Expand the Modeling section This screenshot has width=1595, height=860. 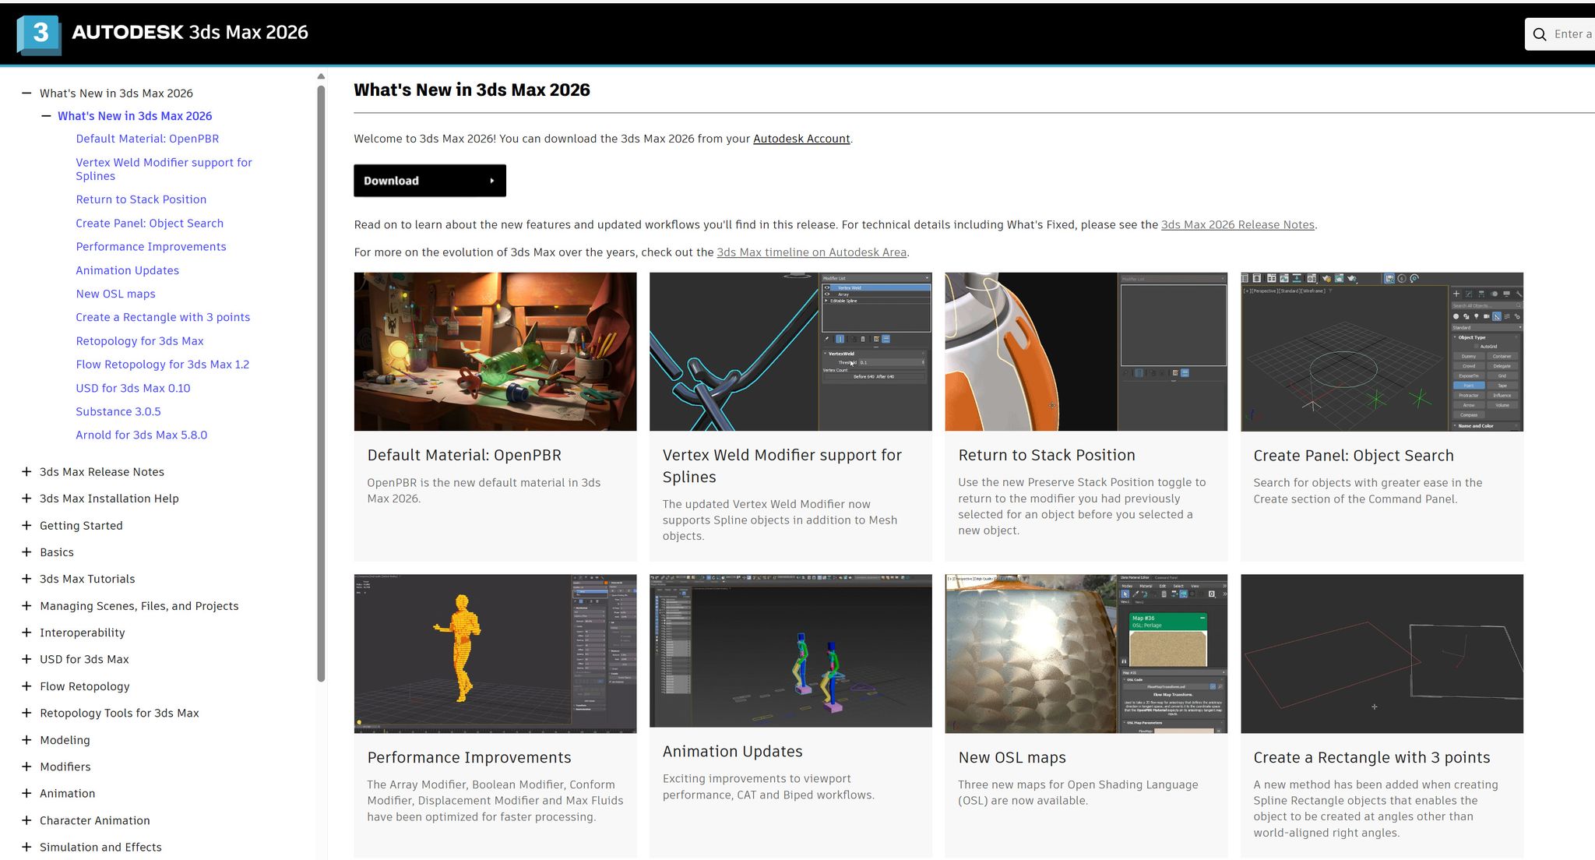26,740
